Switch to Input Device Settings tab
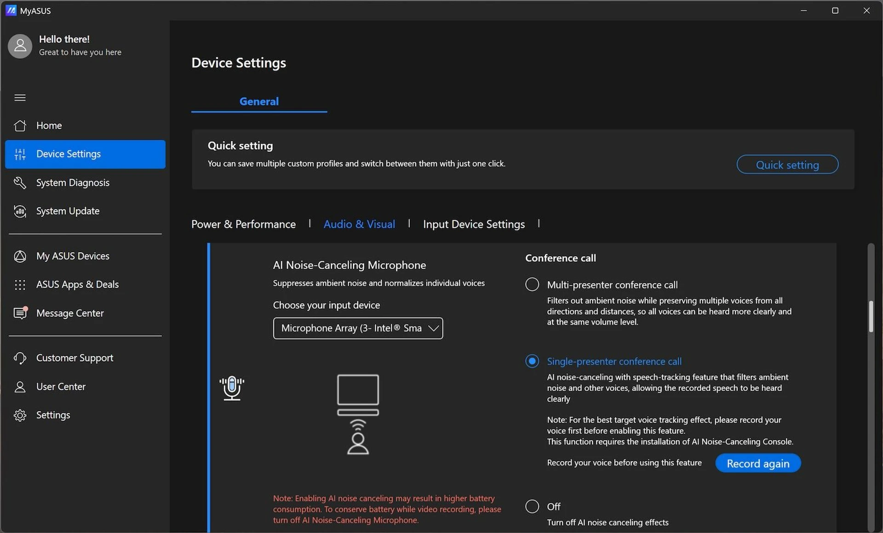Screen dimensions: 883x533 pos(474,224)
